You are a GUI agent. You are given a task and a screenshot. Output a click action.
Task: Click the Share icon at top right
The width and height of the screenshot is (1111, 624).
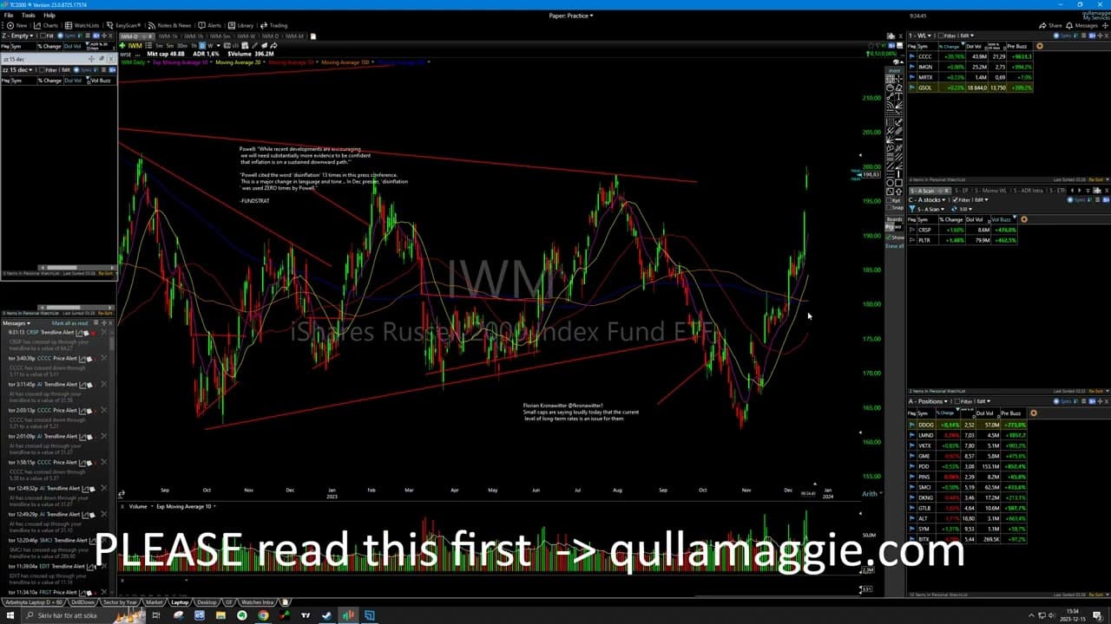pyautogui.click(x=1050, y=26)
